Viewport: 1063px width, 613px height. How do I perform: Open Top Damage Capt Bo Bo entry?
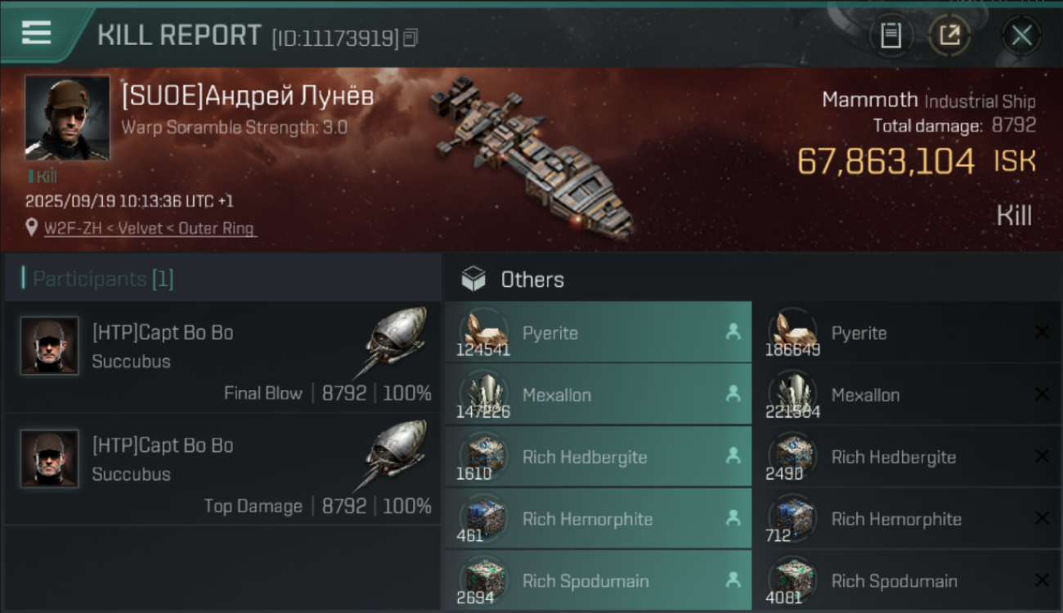[x=164, y=445]
